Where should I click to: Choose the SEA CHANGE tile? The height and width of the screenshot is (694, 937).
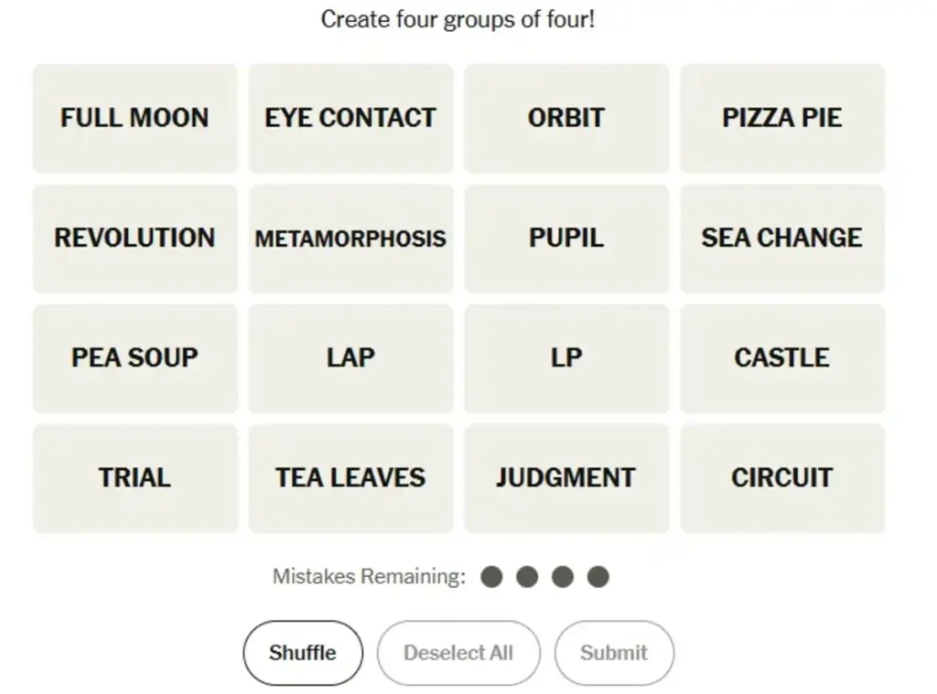pyautogui.click(x=782, y=239)
